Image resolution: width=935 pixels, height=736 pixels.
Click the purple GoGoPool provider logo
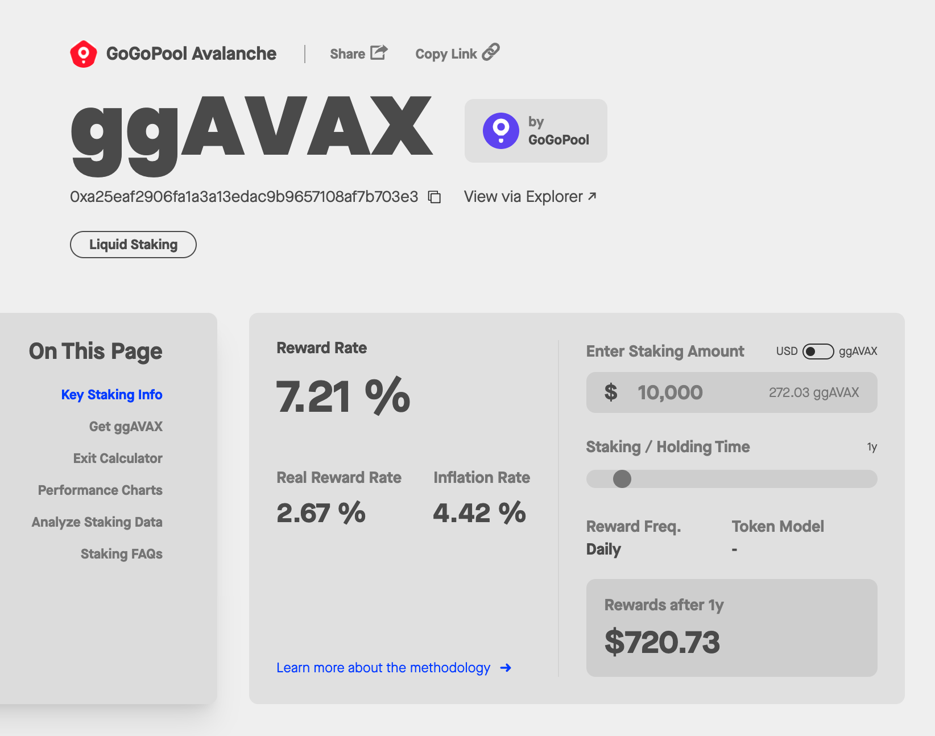501,131
